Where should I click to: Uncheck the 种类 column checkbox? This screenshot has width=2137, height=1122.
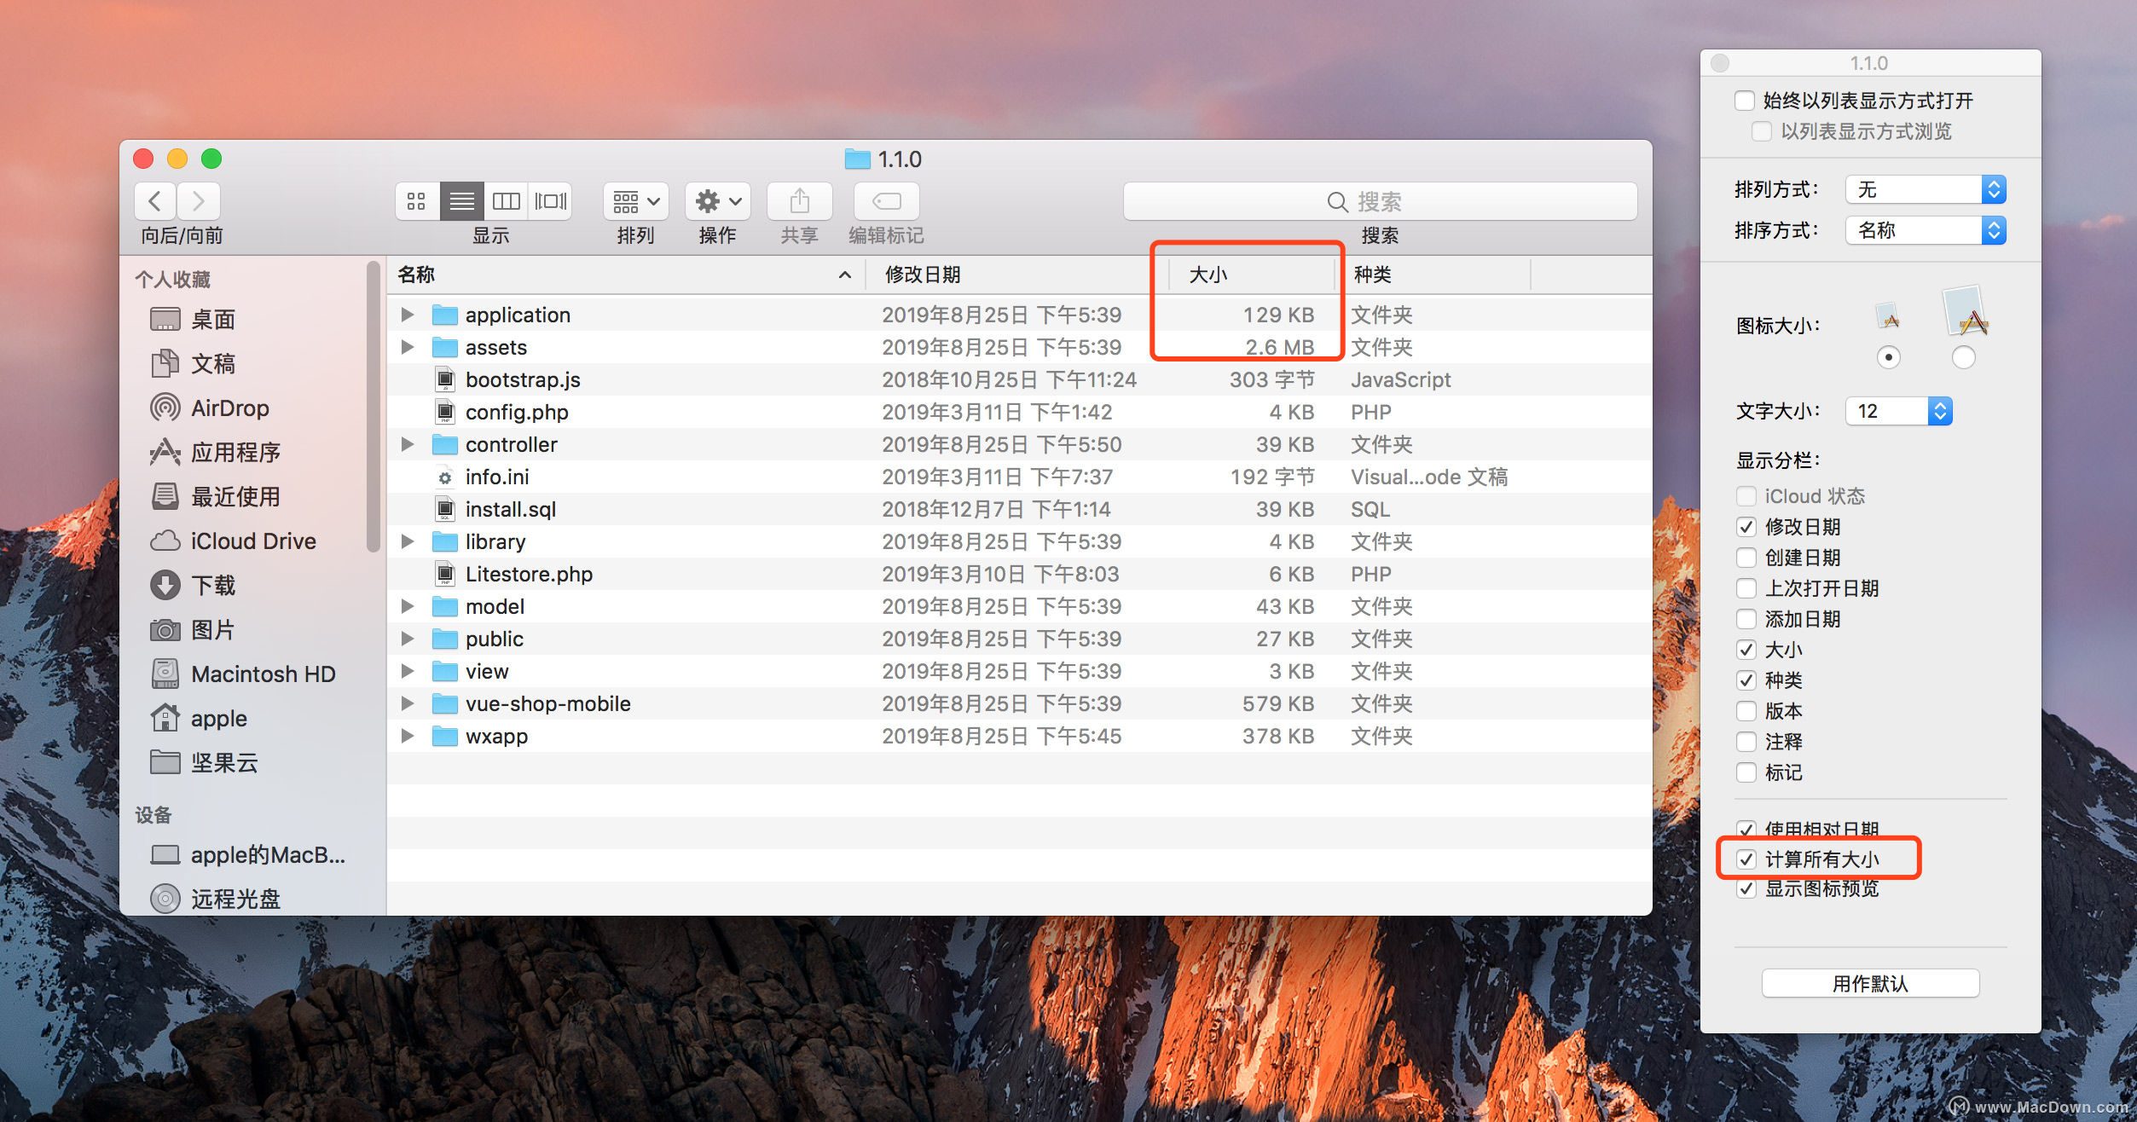pyautogui.click(x=1746, y=680)
